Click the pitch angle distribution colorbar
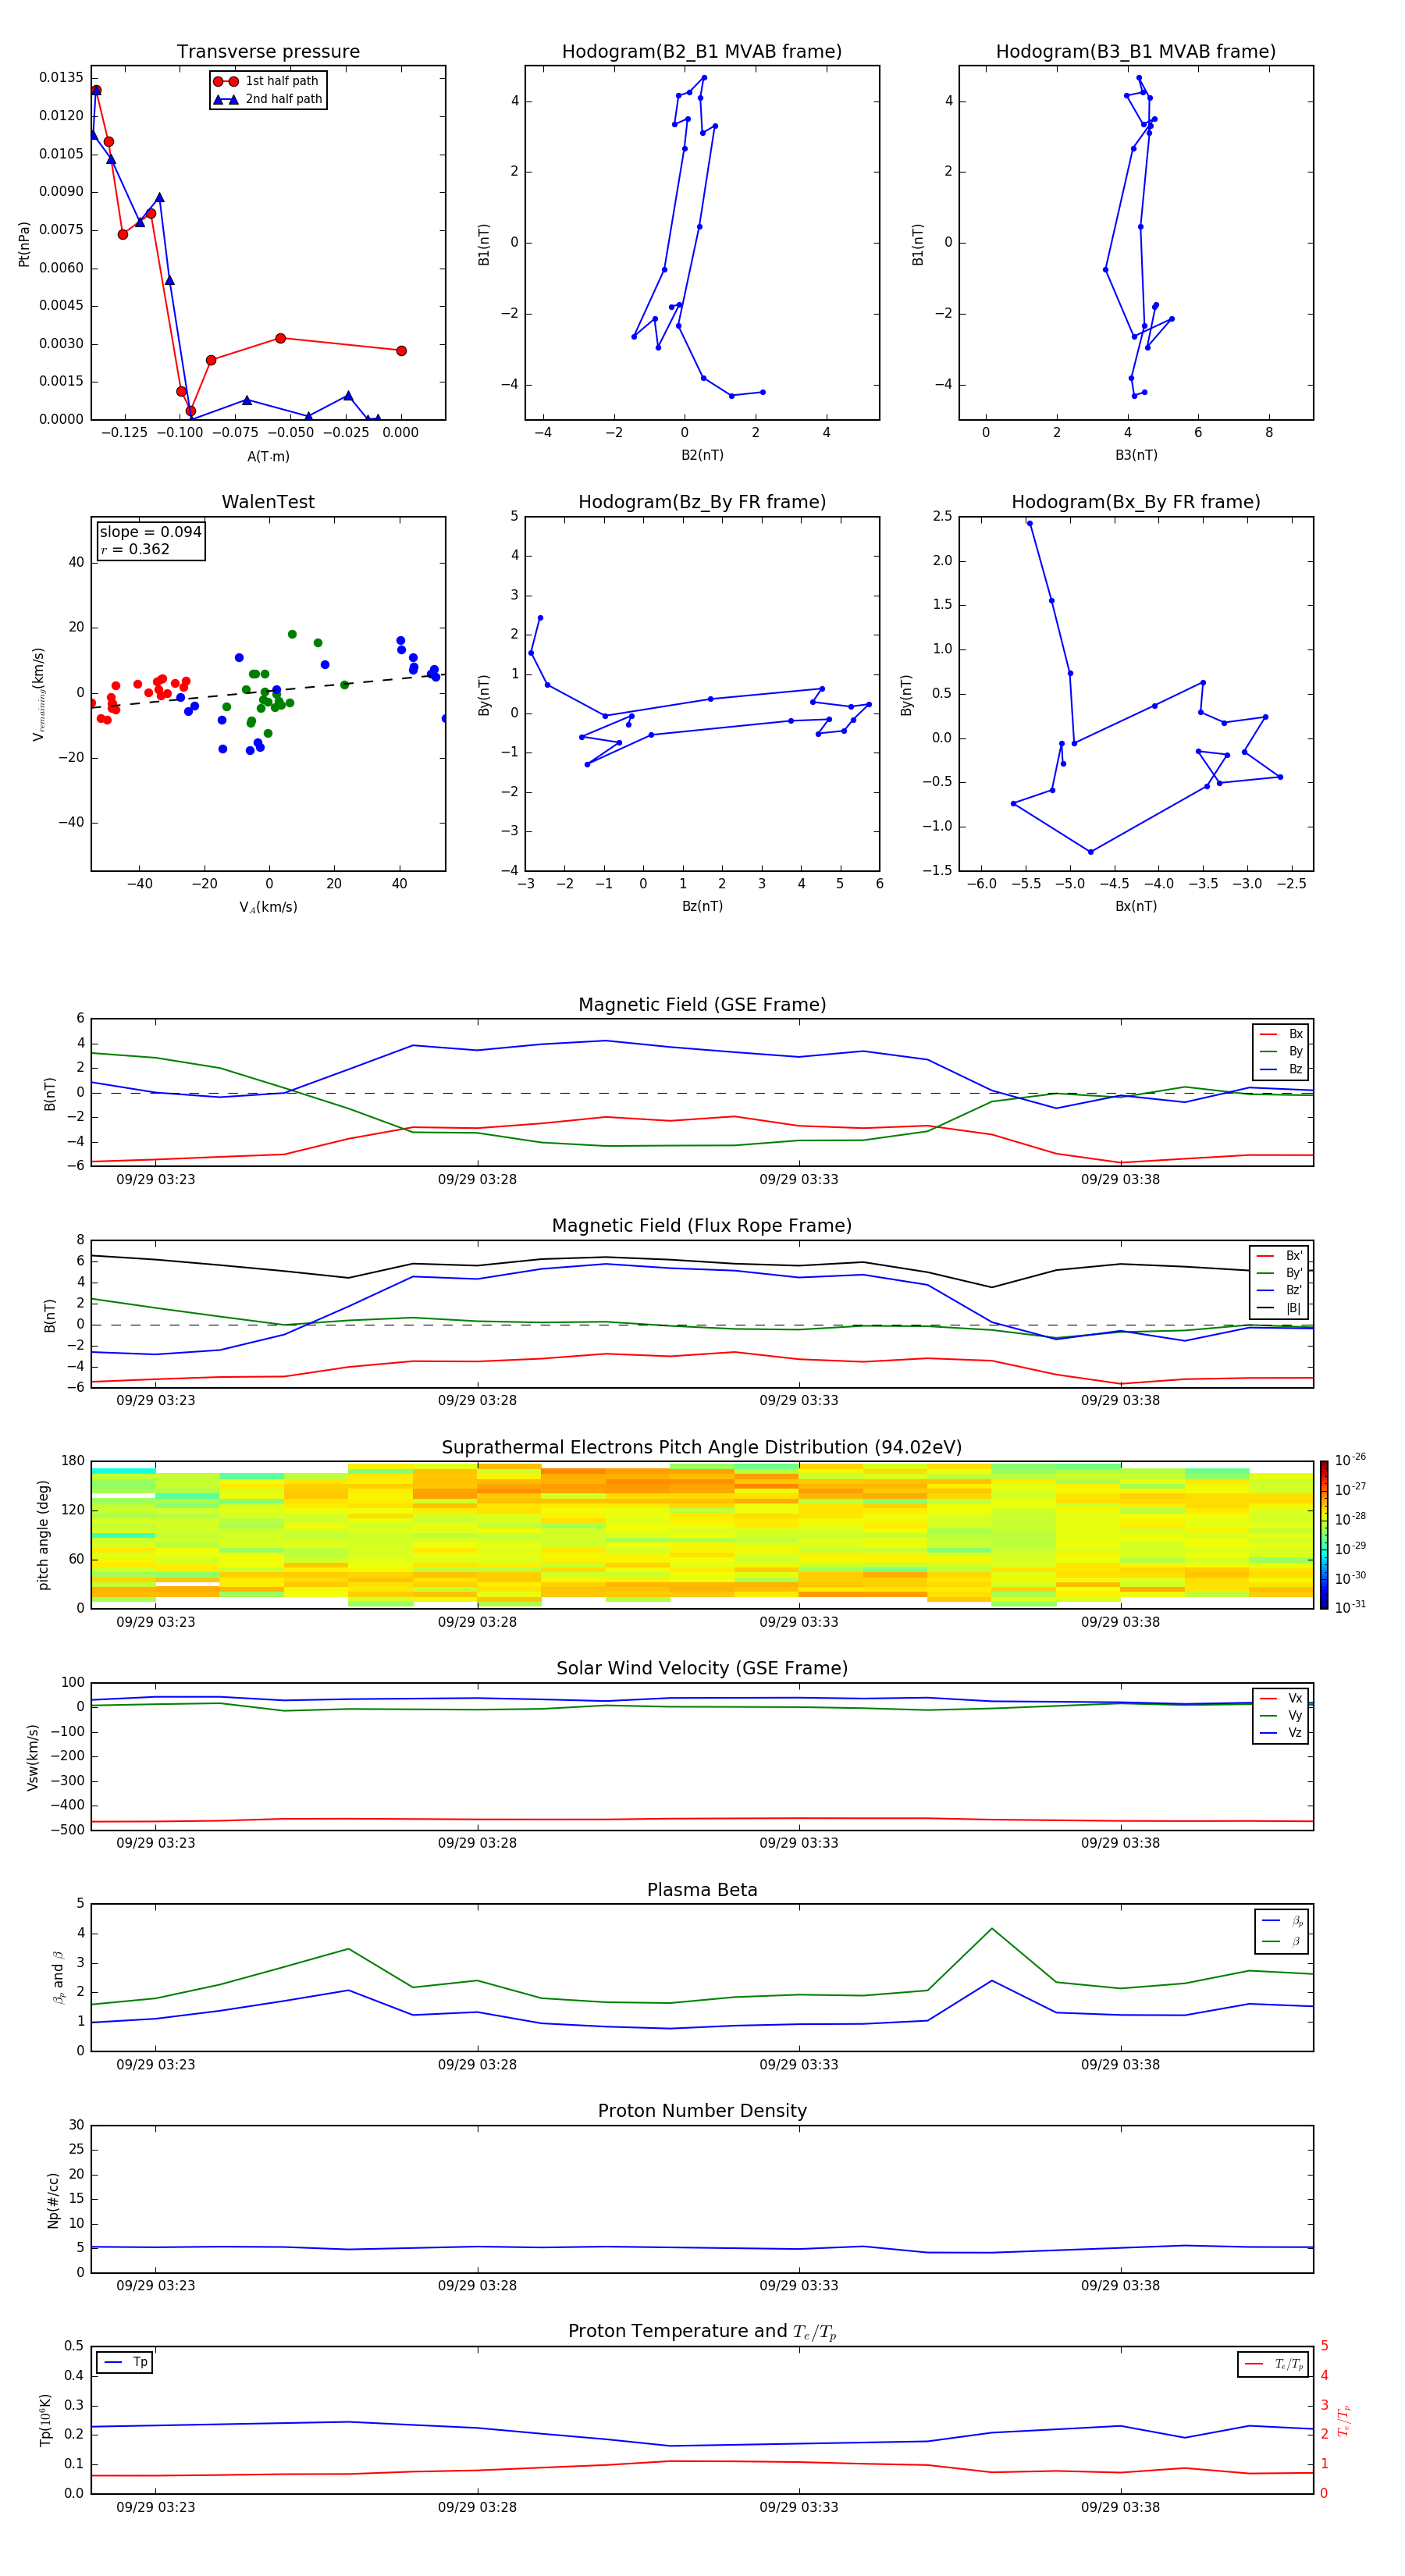 pyautogui.click(x=1324, y=1534)
